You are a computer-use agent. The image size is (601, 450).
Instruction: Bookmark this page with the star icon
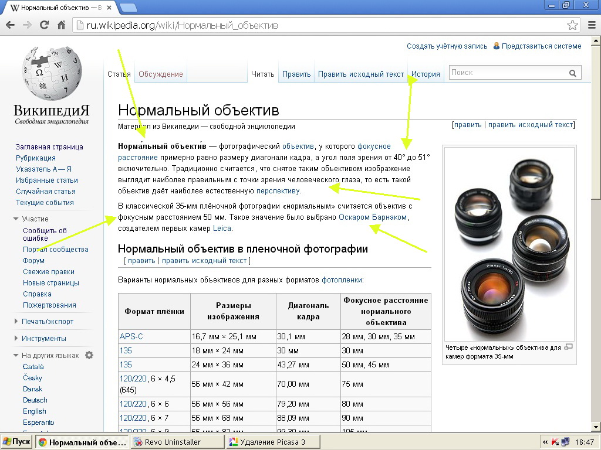click(x=572, y=25)
